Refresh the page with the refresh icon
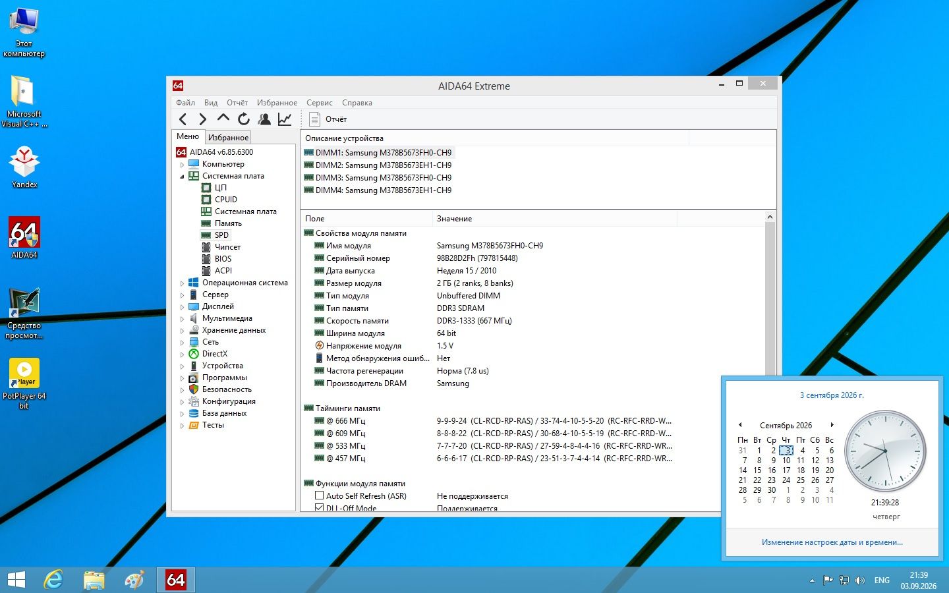This screenshot has width=949, height=593. pyautogui.click(x=244, y=119)
